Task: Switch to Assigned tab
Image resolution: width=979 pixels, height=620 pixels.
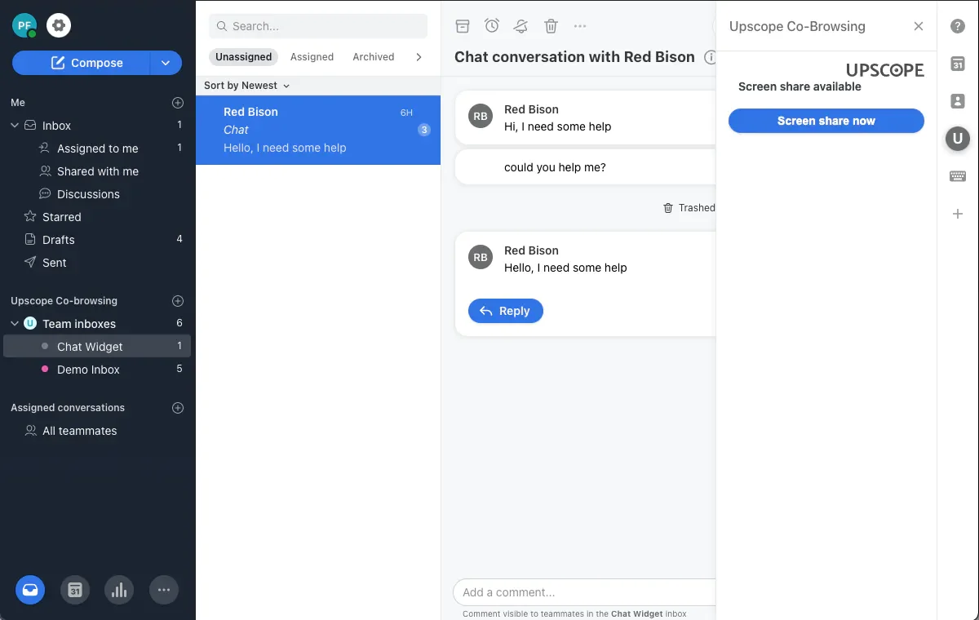Action: click(312, 57)
